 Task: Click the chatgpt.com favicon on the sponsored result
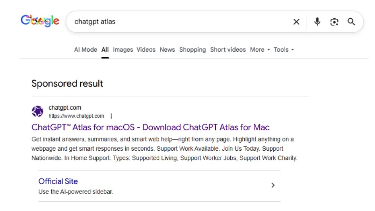pyautogui.click(x=37, y=111)
